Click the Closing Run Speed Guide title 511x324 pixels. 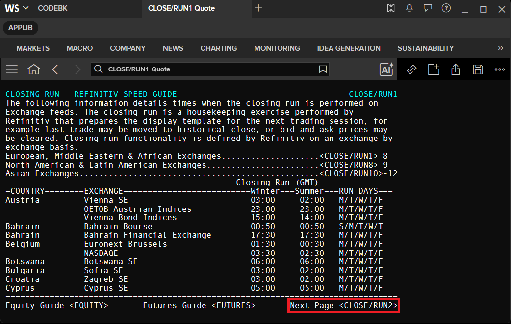91,94
